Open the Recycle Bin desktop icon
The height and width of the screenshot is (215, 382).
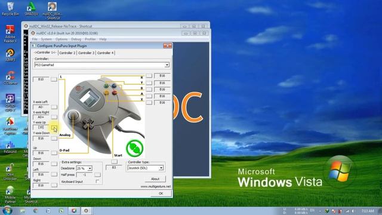(x=10, y=9)
